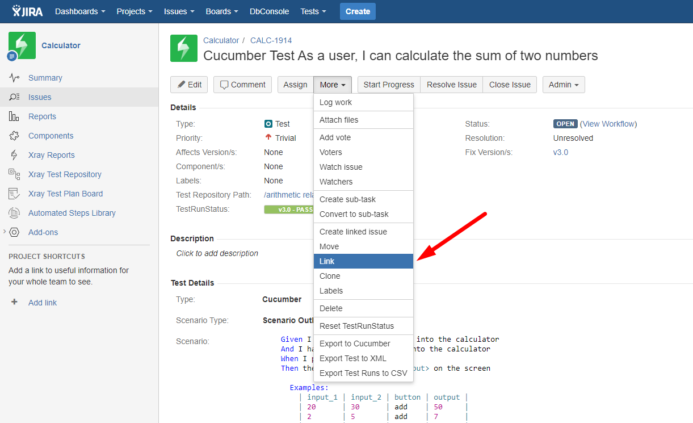Image resolution: width=693 pixels, height=423 pixels.
Task: Click the Start Progress button
Action: click(389, 85)
